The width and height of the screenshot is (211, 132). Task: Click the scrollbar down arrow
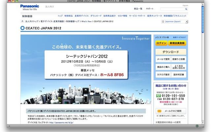click(203, 123)
